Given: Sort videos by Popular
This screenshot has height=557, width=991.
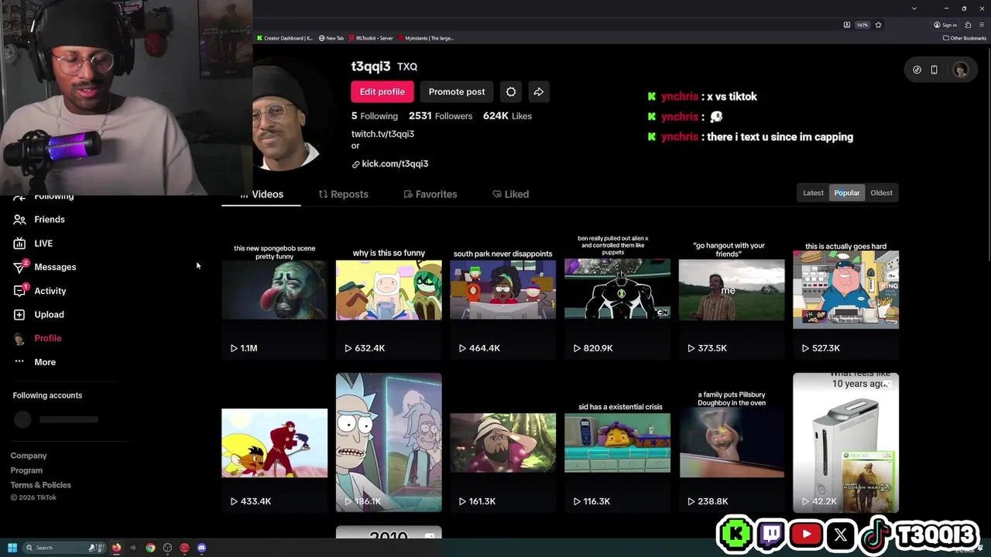Looking at the screenshot, I should coord(847,193).
